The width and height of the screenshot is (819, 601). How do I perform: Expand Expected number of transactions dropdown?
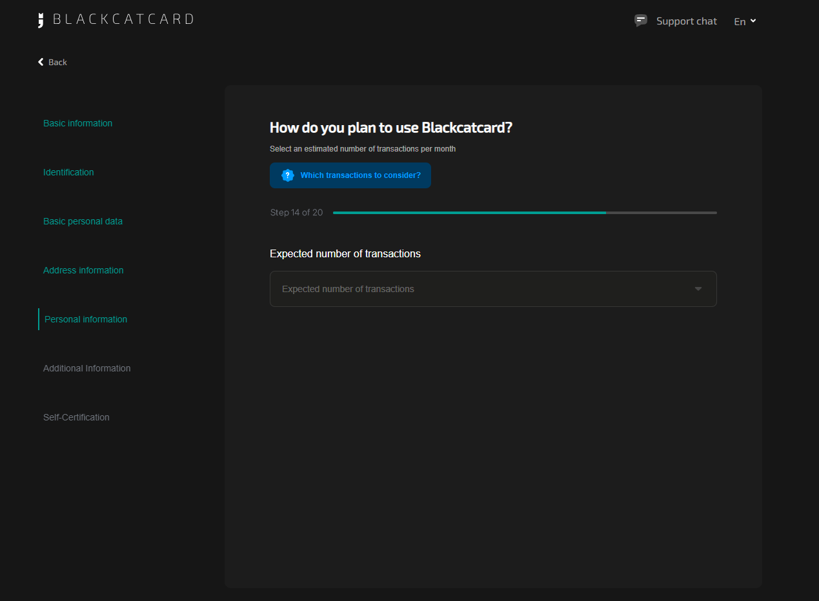[x=493, y=289]
